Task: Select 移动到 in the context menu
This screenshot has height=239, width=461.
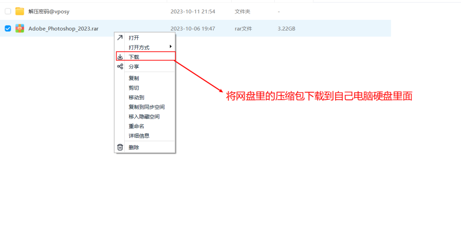Action: pyautogui.click(x=136, y=97)
